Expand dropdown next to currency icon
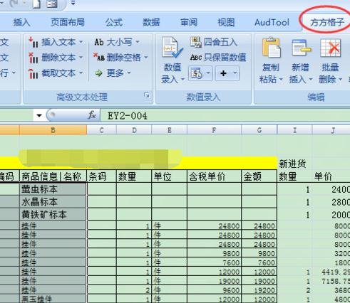This screenshot has height=303, width=350. pos(208,73)
